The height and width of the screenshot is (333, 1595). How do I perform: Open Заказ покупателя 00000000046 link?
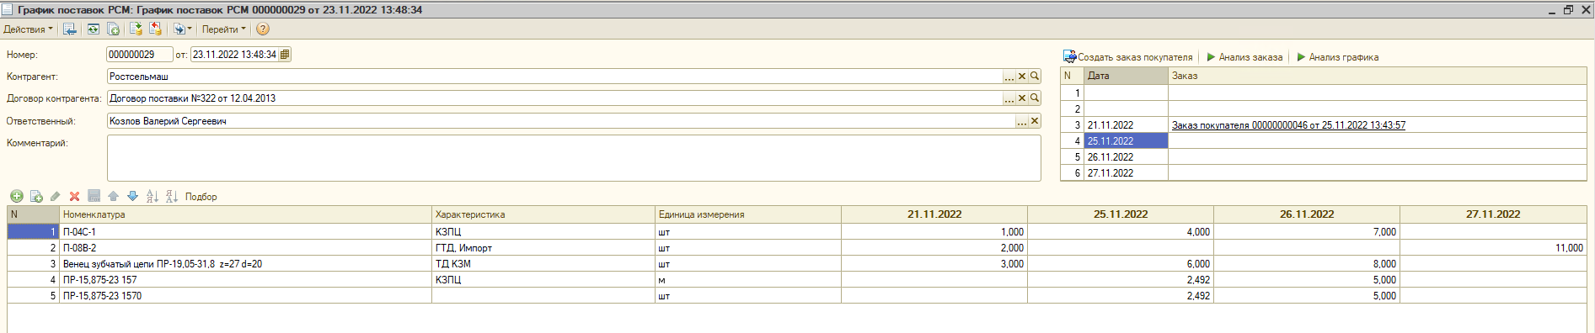pyautogui.click(x=1288, y=125)
